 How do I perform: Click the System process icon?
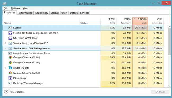pyautogui.click(x=10, y=28)
